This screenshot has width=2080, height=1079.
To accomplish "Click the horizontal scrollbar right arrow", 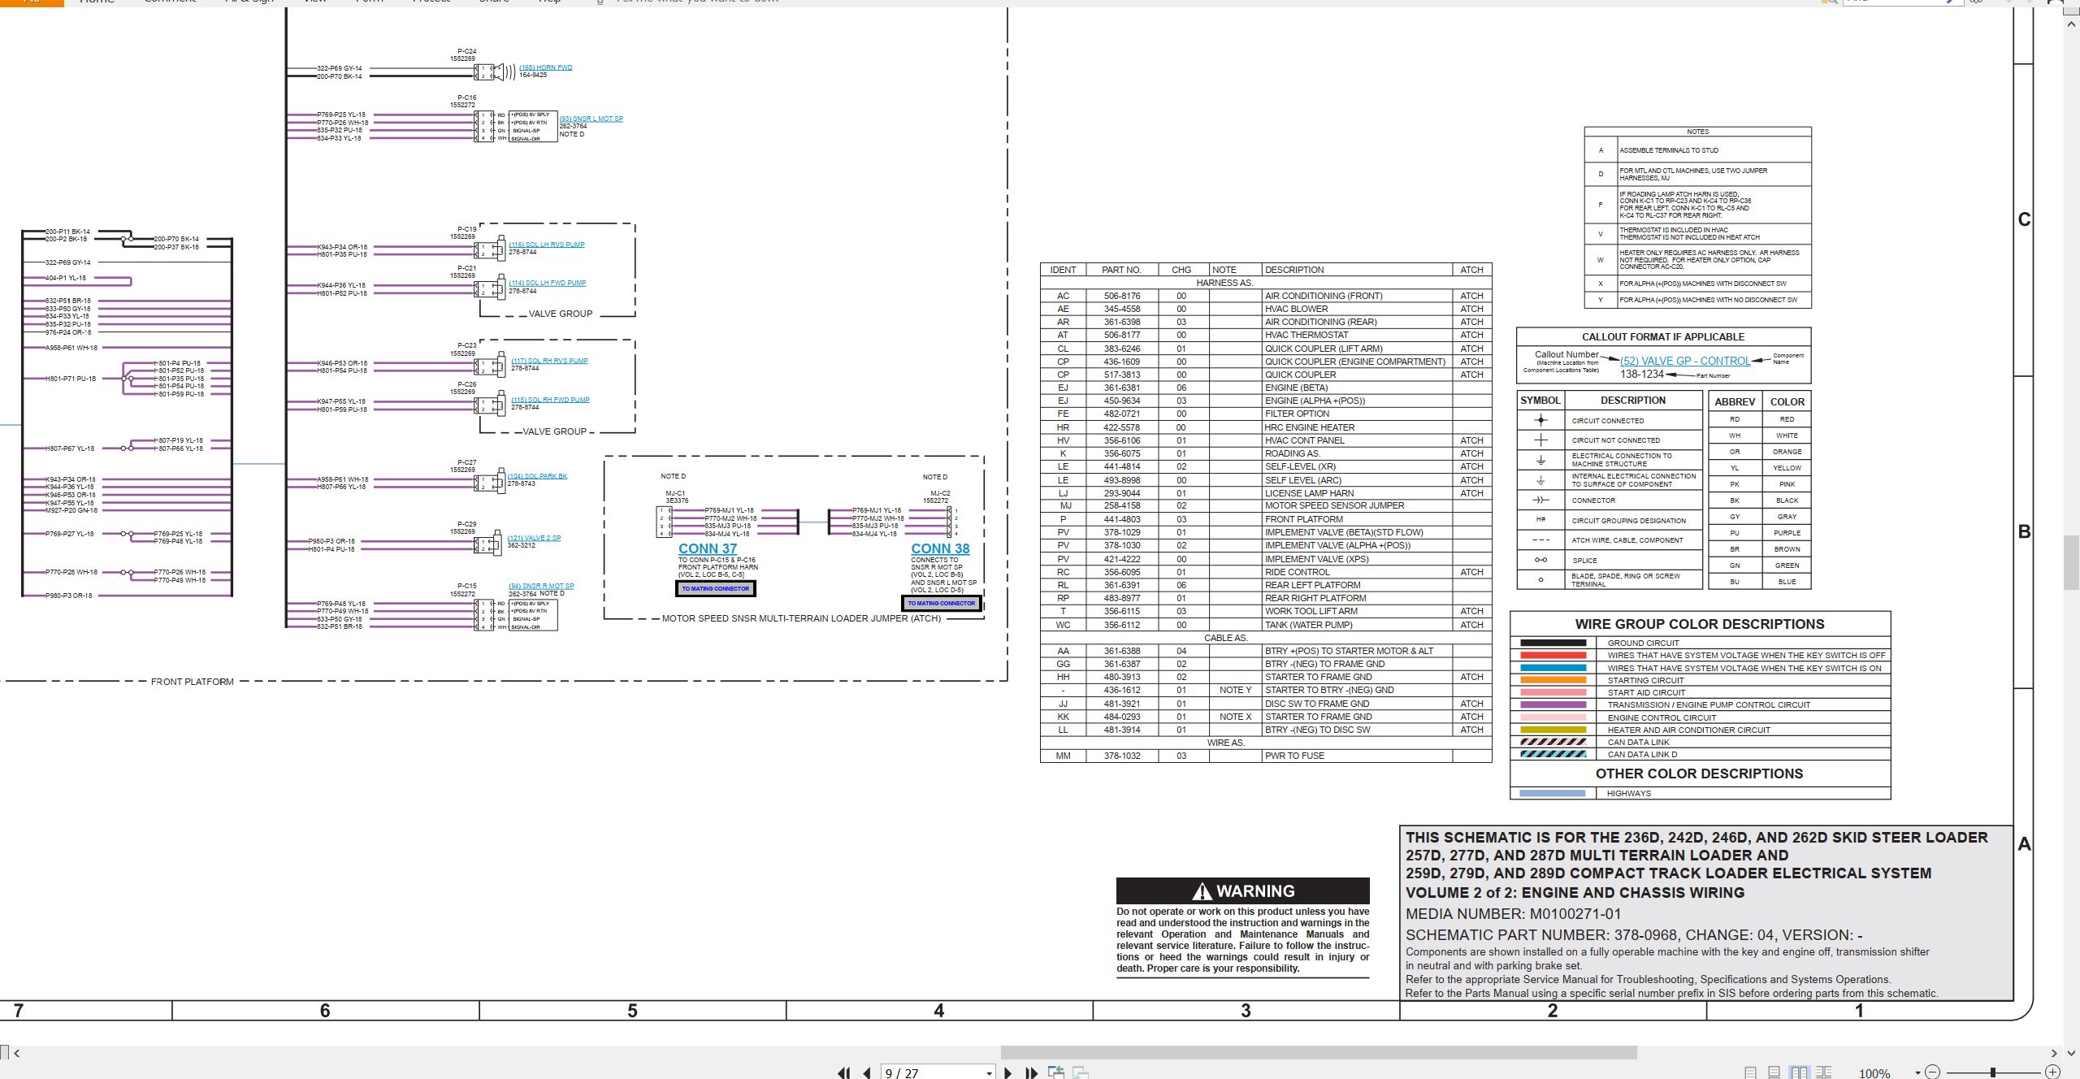I will (x=2054, y=1053).
